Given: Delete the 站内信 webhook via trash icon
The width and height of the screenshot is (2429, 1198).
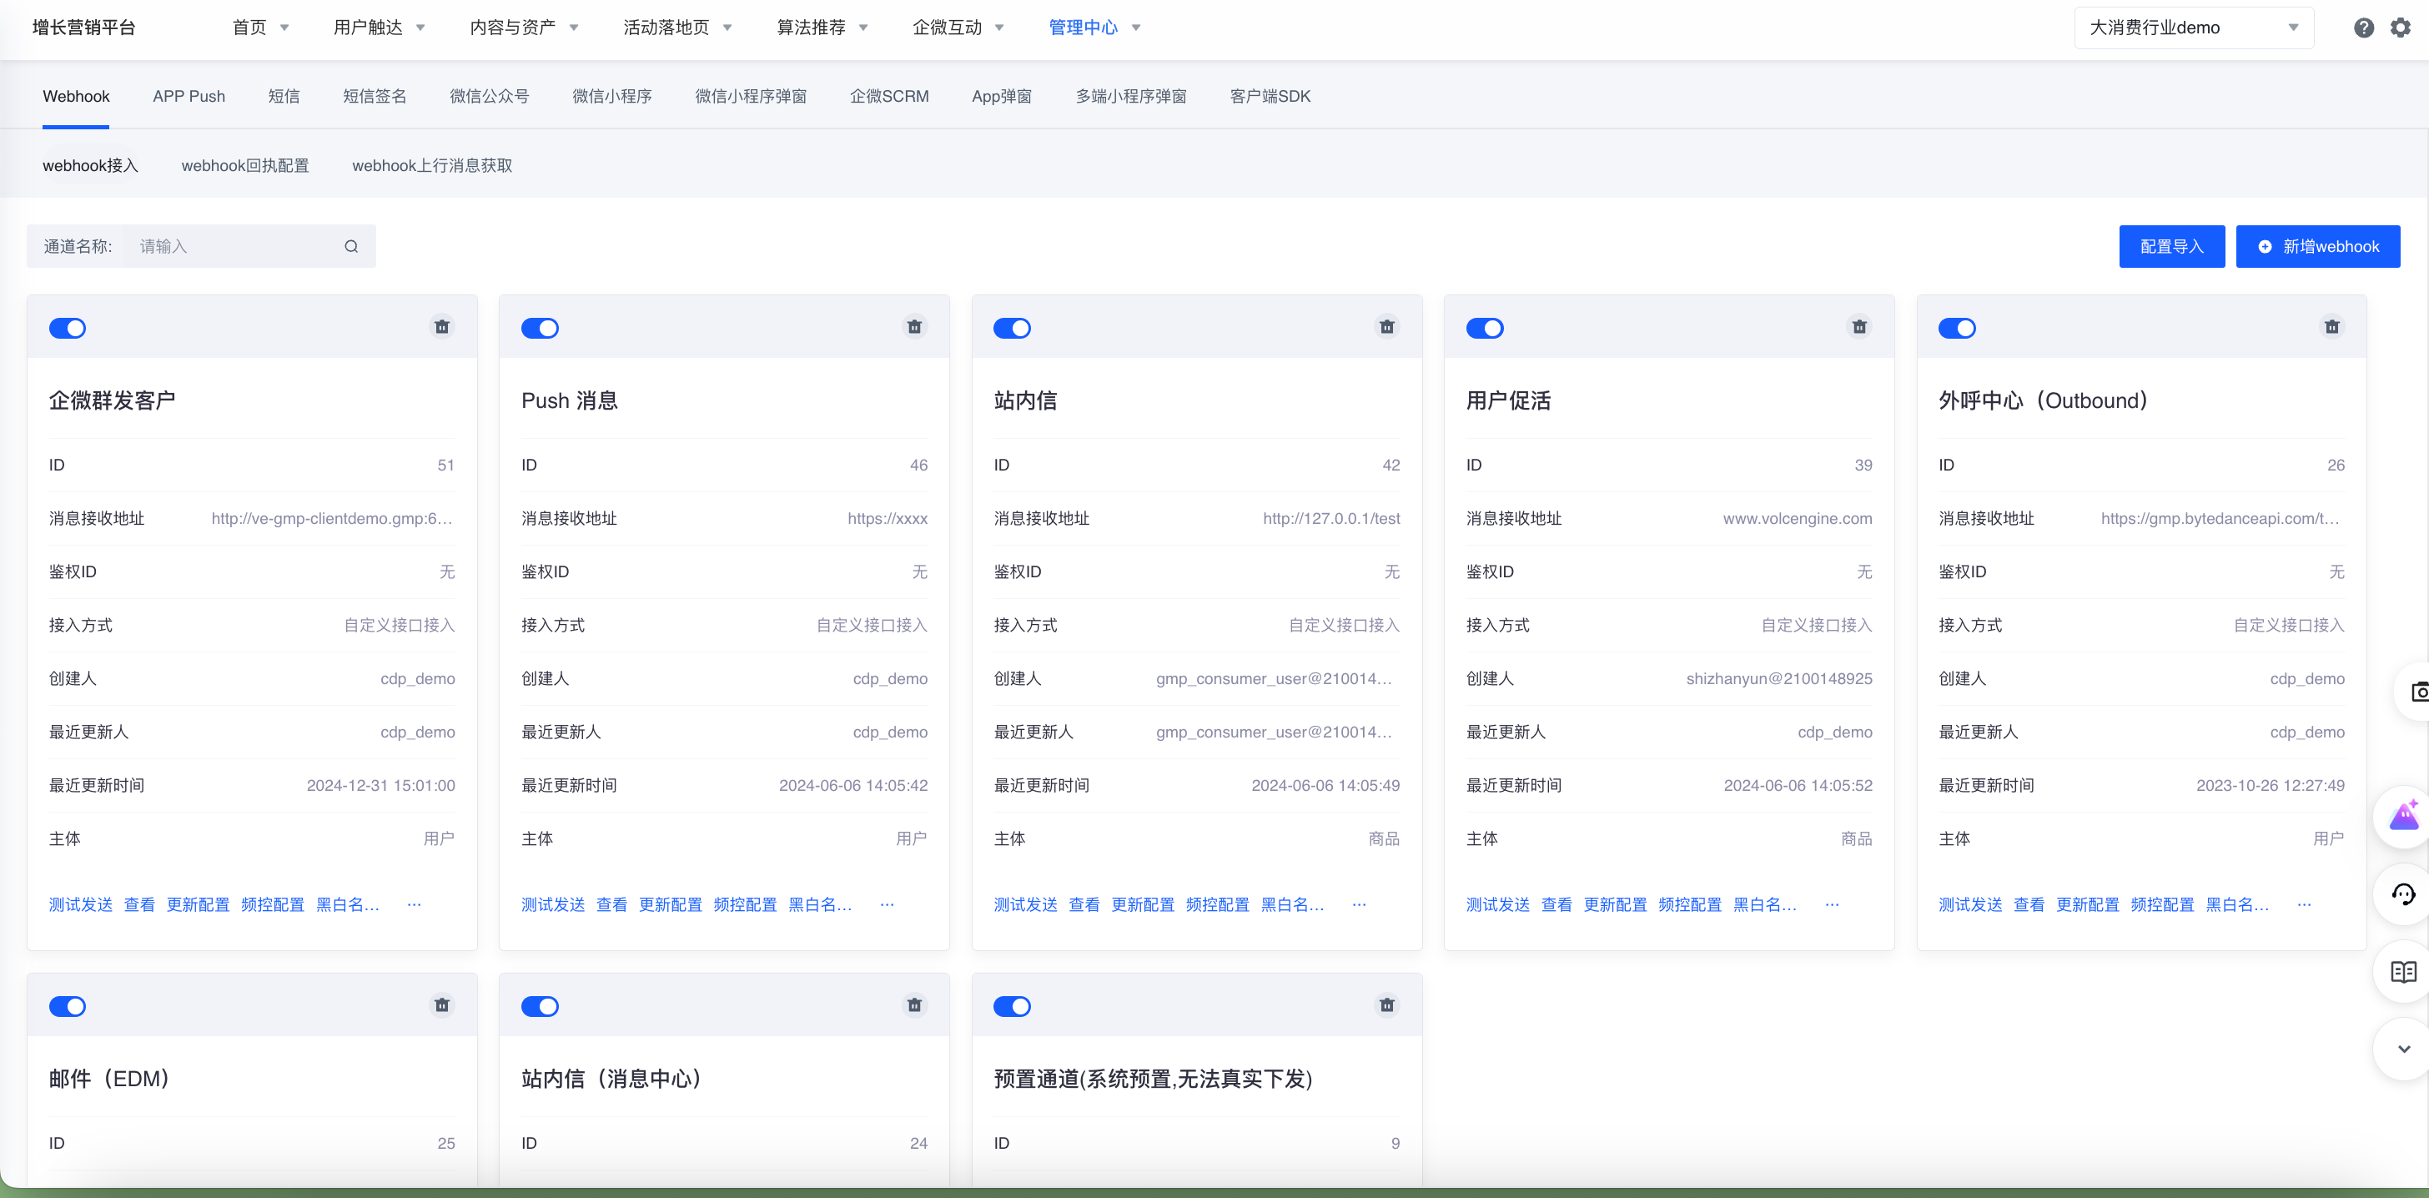Looking at the screenshot, I should (1386, 327).
